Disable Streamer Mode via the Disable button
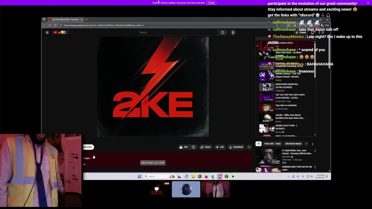 [211, 3]
